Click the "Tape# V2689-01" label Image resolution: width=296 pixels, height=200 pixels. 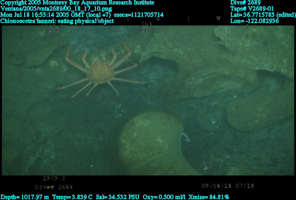tap(252, 9)
